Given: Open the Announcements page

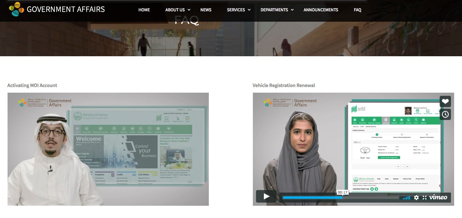Looking at the screenshot, I should coord(321,10).
